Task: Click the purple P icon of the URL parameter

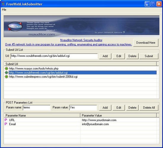Action: [6, 120]
